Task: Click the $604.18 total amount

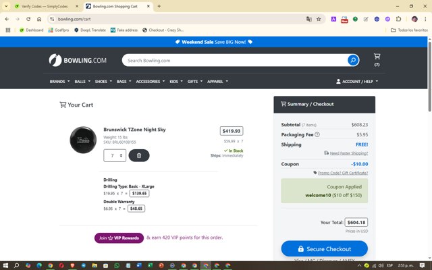Action: (x=356, y=222)
